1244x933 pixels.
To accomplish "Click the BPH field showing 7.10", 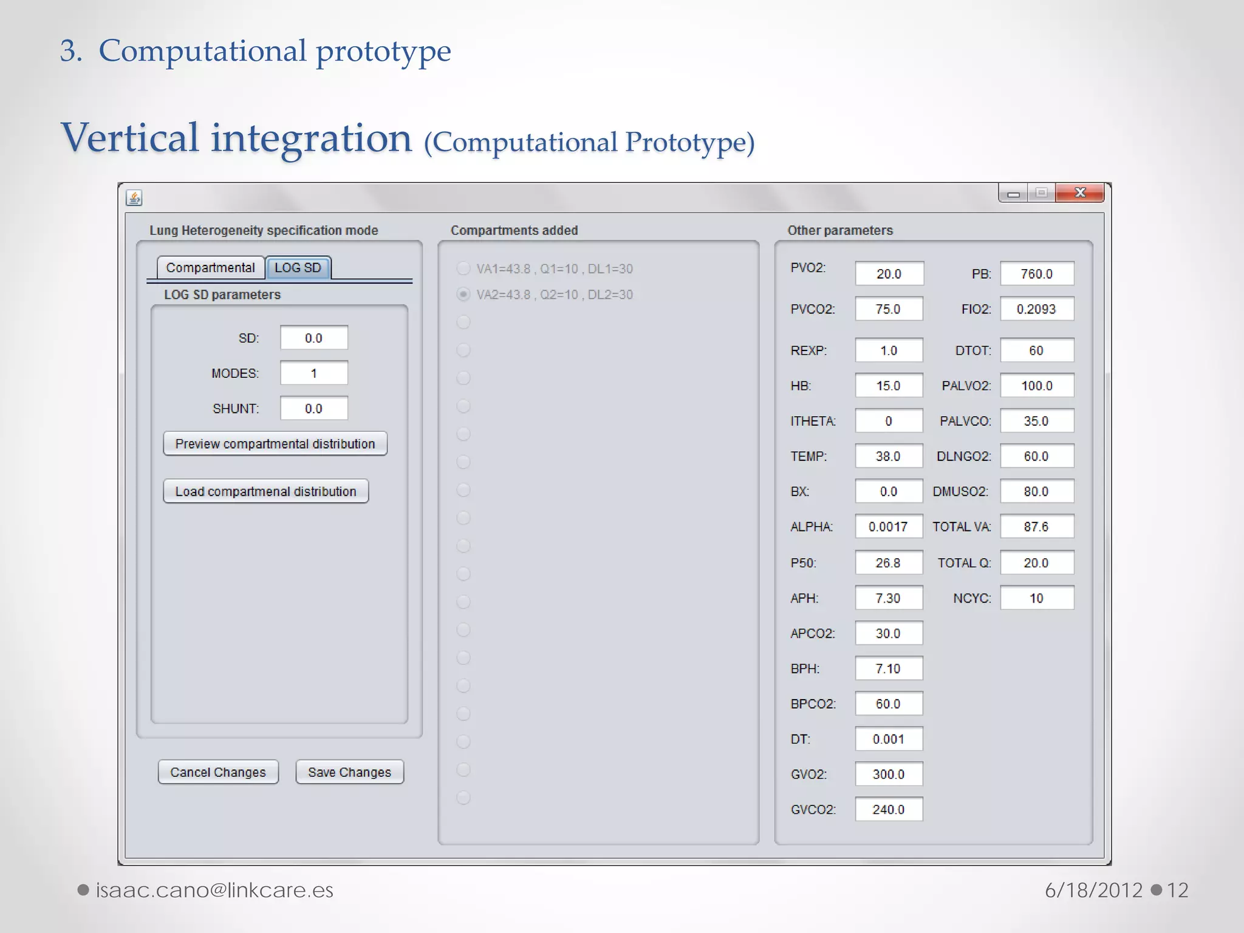I will click(889, 668).
